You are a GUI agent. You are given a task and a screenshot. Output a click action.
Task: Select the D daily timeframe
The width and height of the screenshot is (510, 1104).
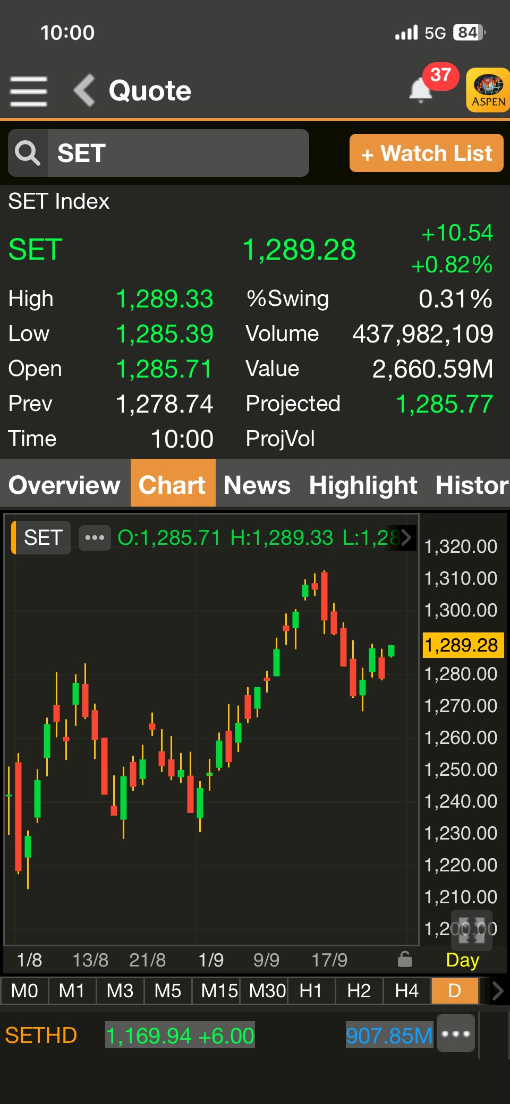454,991
